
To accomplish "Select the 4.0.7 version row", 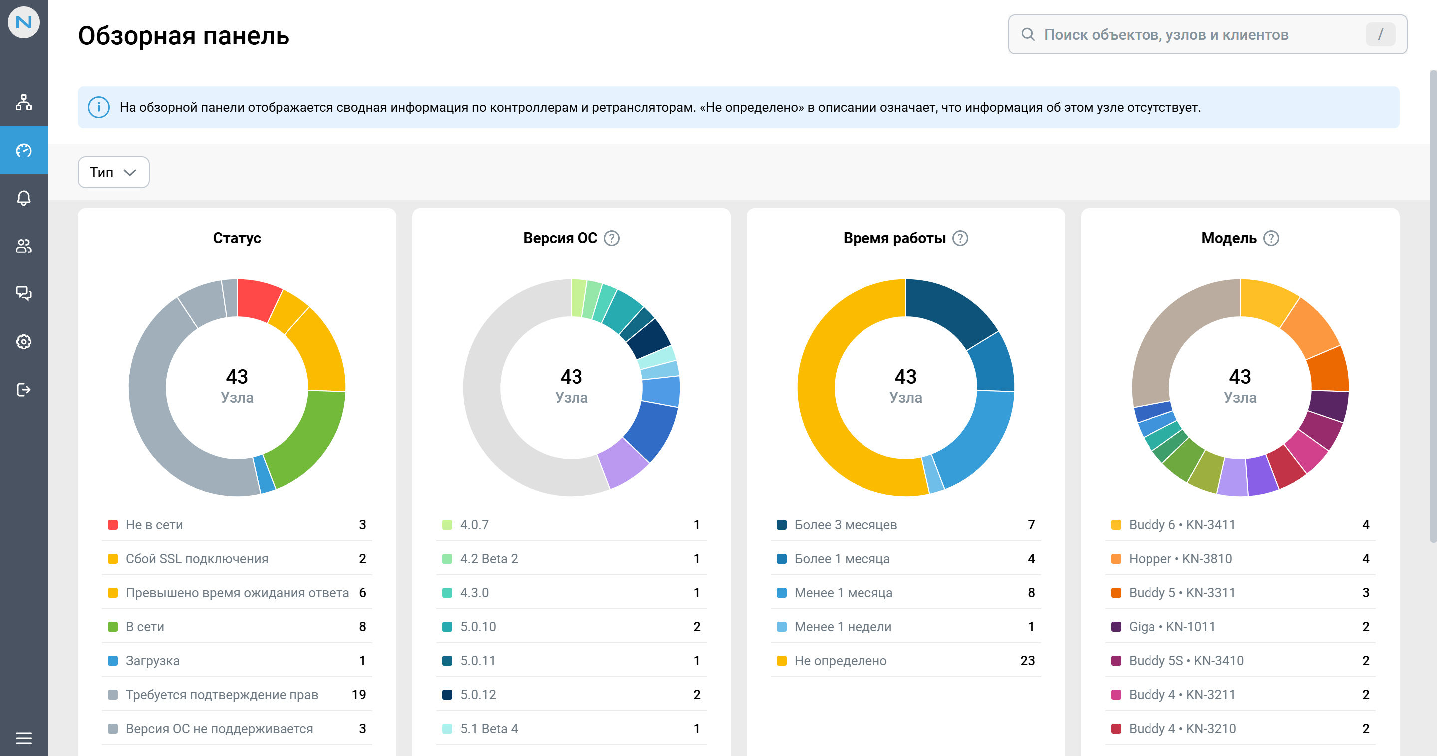I will coord(571,524).
